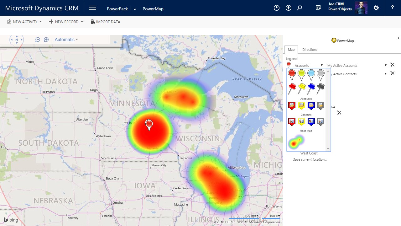Choose the red pushpin icon

tap(292, 89)
